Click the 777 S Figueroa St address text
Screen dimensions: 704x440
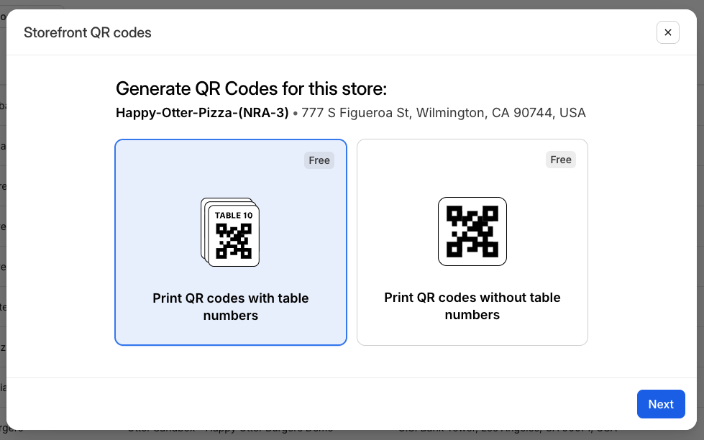coord(442,113)
